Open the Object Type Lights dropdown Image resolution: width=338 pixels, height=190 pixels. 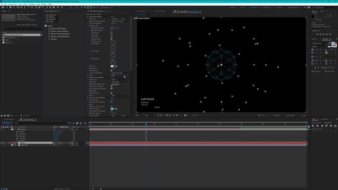pyautogui.click(x=119, y=80)
